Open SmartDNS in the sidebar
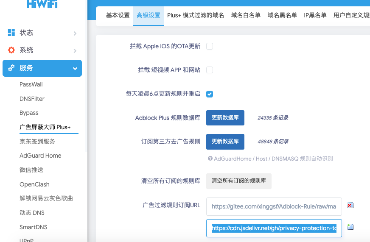The image size is (370, 242). point(34,227)
